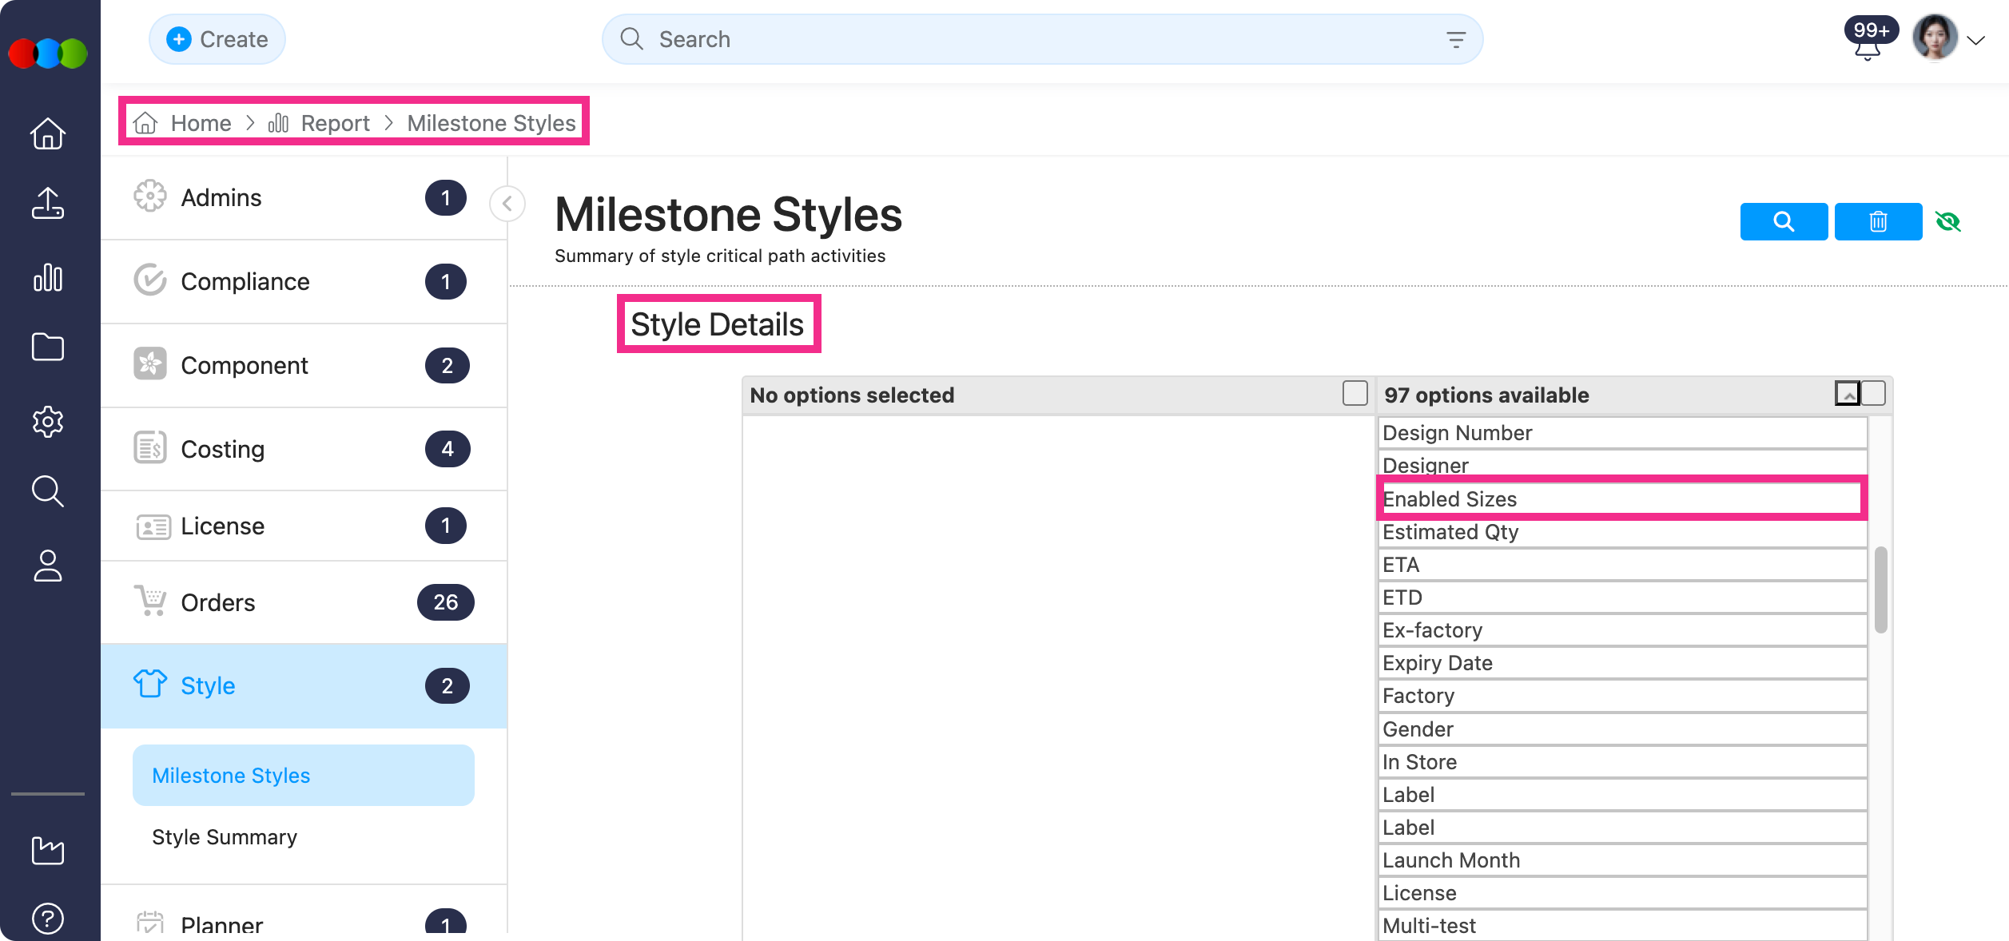Click the blue magnifier search button
2009x941 pixels.
pyautogui.click(x=1783, y=221)
